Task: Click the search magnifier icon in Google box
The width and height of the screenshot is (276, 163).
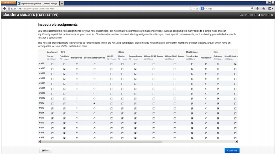Action: click(252, 9)
